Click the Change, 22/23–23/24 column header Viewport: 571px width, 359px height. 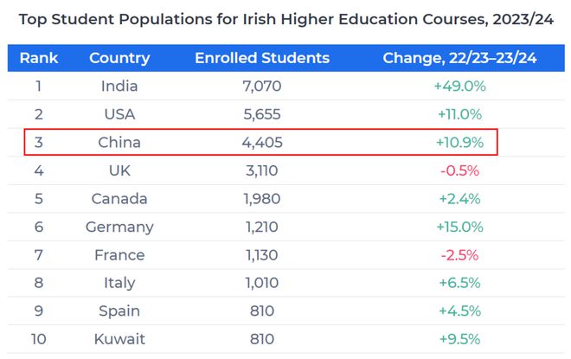459,58
